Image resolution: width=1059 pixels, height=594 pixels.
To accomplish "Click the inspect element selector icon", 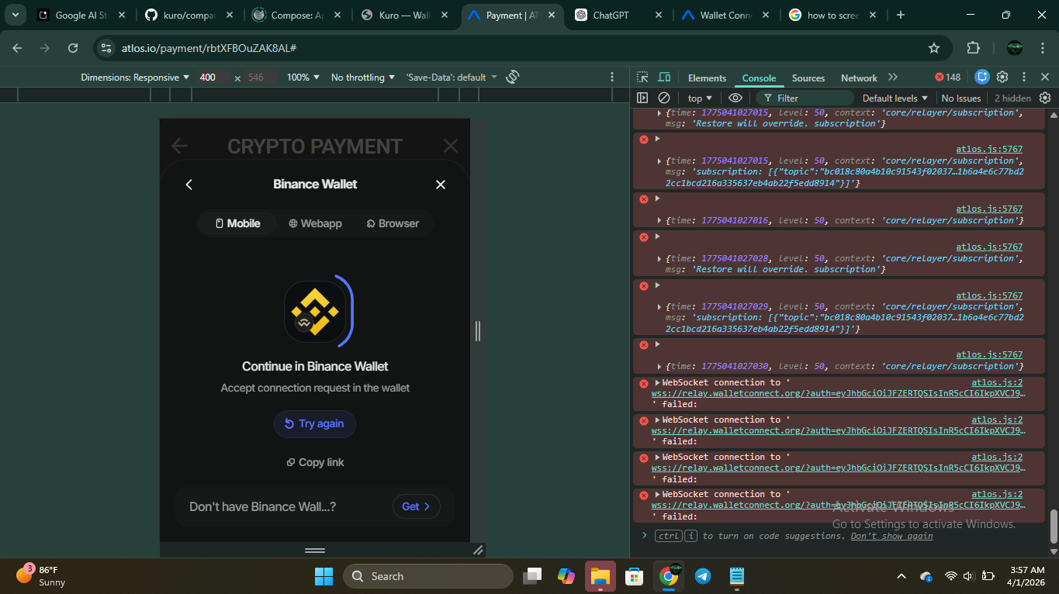I will click(642, 78).
